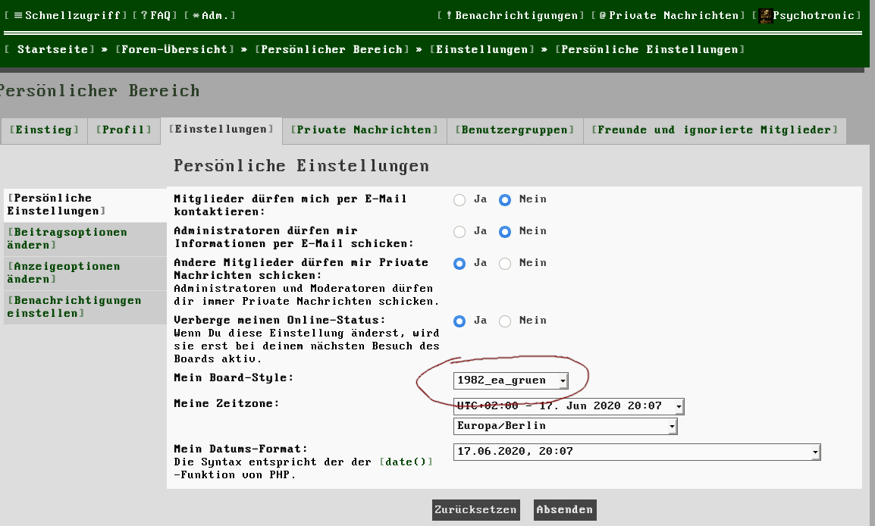875x526 pixels.
Task: Open the Benutzergruppen tab
Action: pyautogui.click(x=515, y=130)
